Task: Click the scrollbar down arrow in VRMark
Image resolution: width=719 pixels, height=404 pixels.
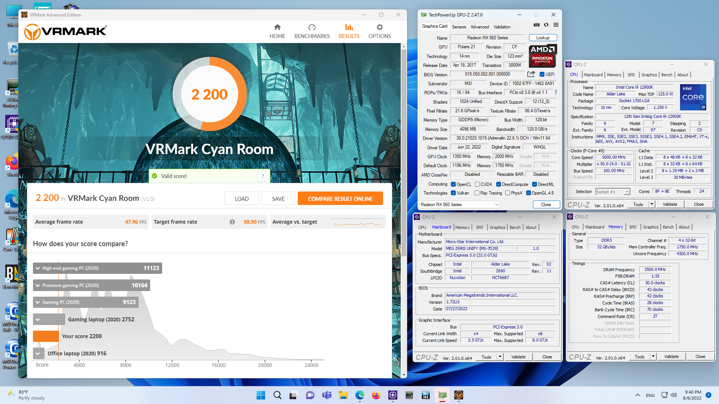Action: coord(404,375)
